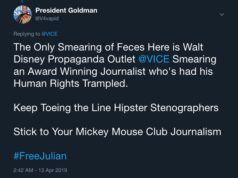238x178 pixels.
Task: Open the tweet options chevron menu
Action: pos(222,15)
